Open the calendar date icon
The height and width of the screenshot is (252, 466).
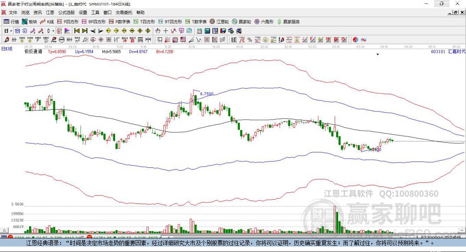199,31
